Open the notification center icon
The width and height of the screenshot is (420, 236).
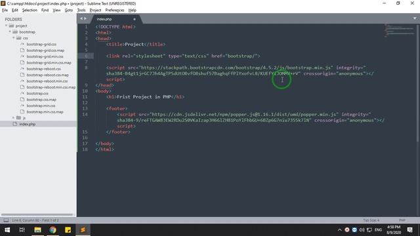(x=409, y=230)
